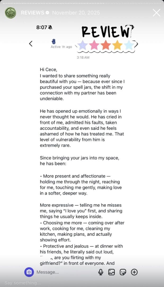
Task: Open the photo gallery icon
Action: tap(112, 272)
